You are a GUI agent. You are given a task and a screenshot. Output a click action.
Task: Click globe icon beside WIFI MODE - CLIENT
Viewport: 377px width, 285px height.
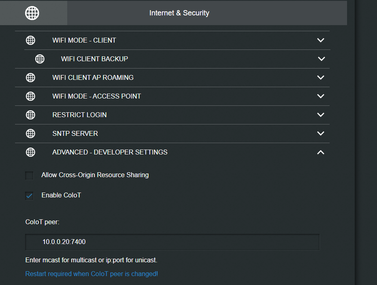tap(30, 40)
